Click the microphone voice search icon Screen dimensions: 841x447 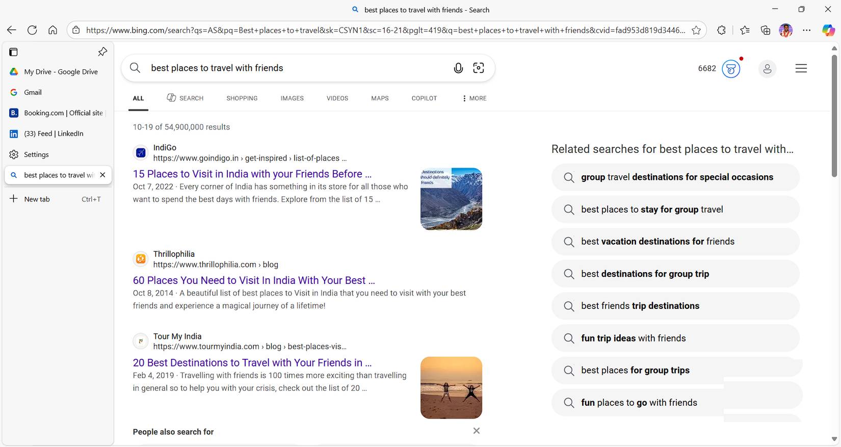point(458,68)
